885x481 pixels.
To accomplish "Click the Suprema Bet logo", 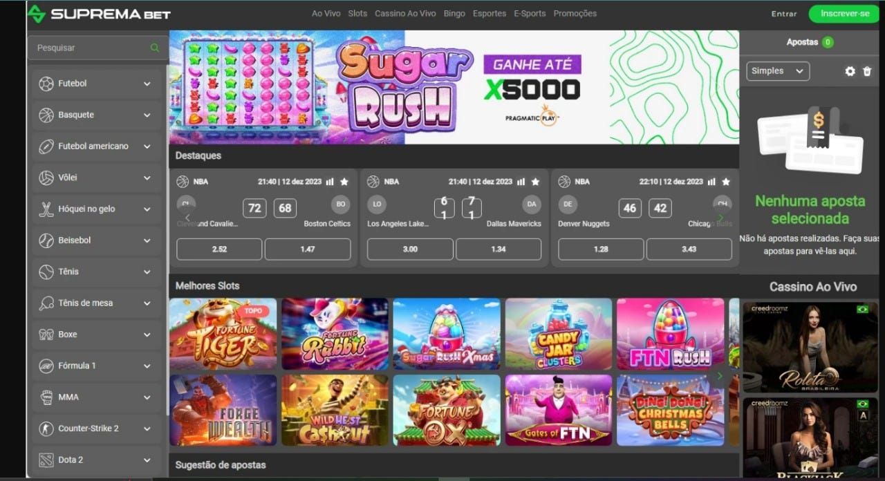I will (x=100, y=14).
